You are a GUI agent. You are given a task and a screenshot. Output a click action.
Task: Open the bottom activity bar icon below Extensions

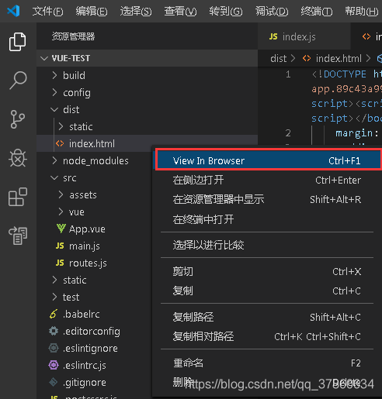18,236
